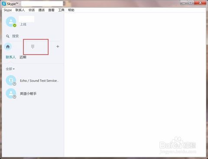Add a new contact with plus icon
The width and height of the screenshot is (208, 159).
58,46
